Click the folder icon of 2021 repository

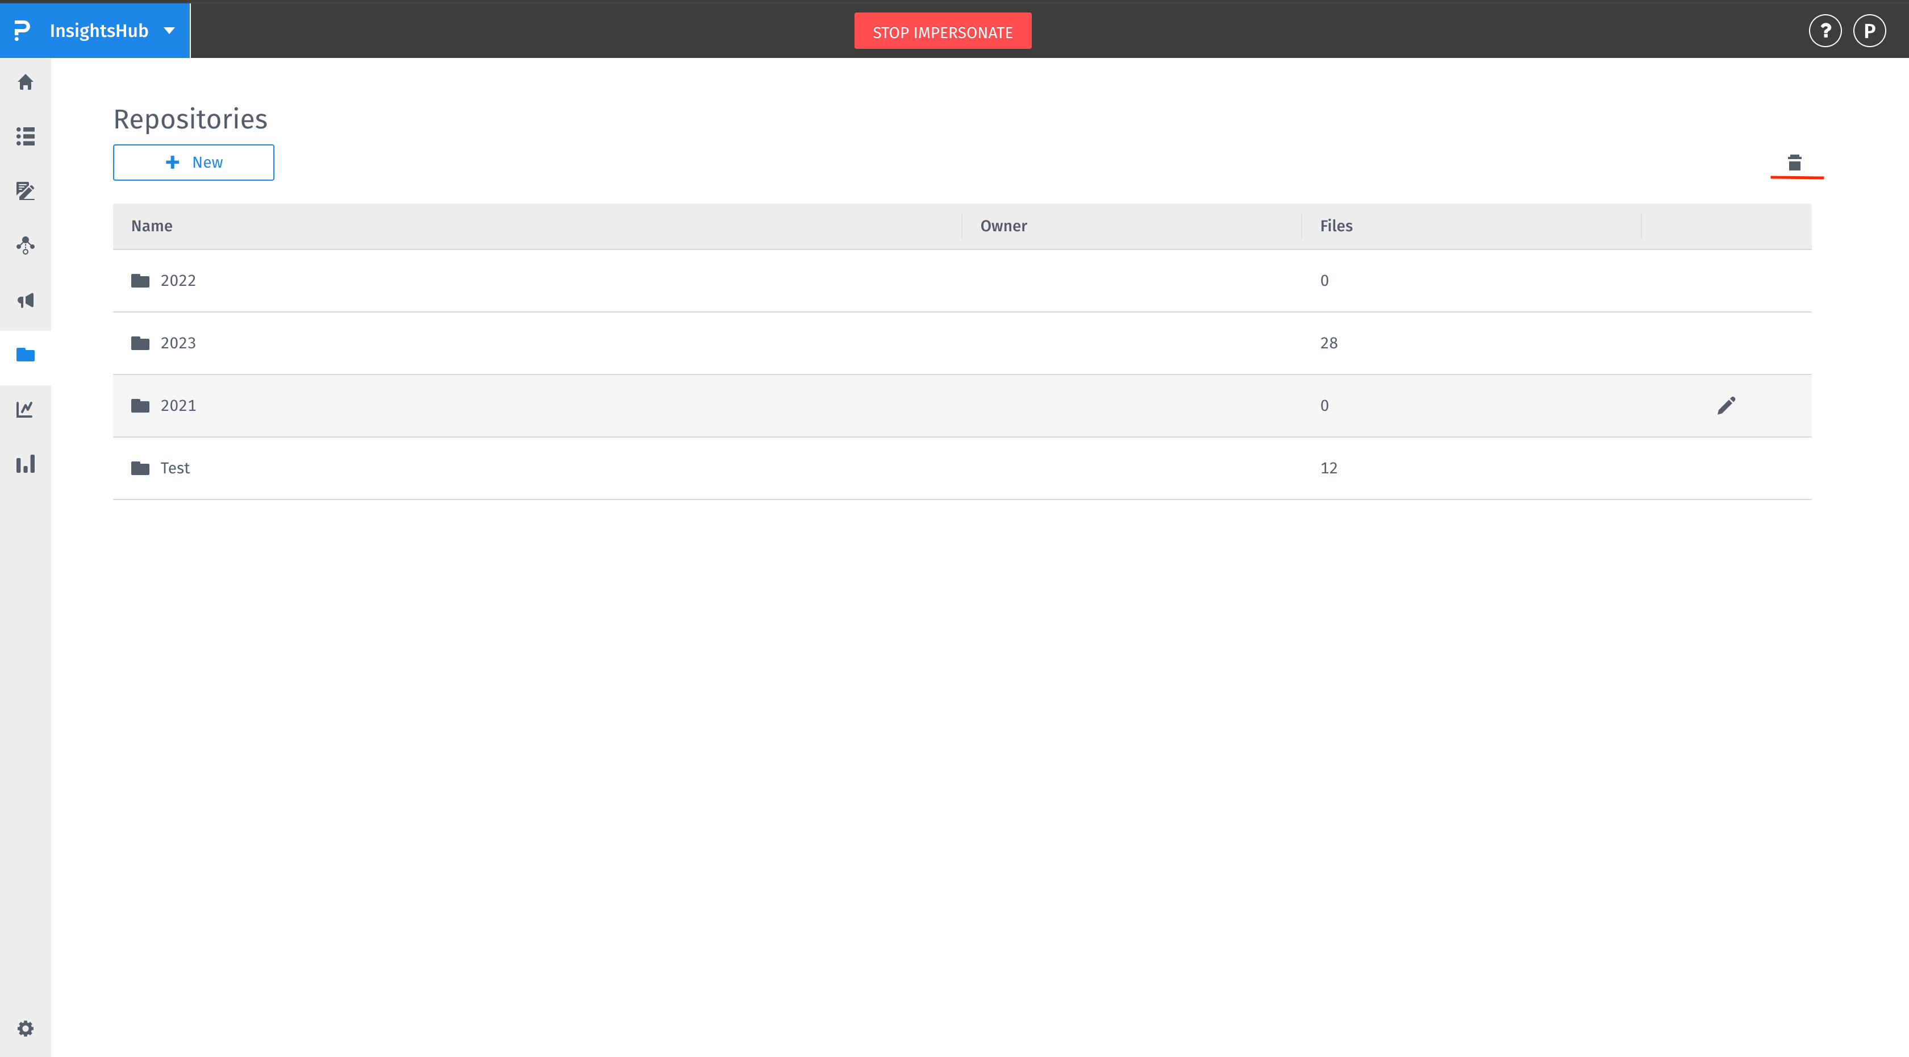[140, 405]
